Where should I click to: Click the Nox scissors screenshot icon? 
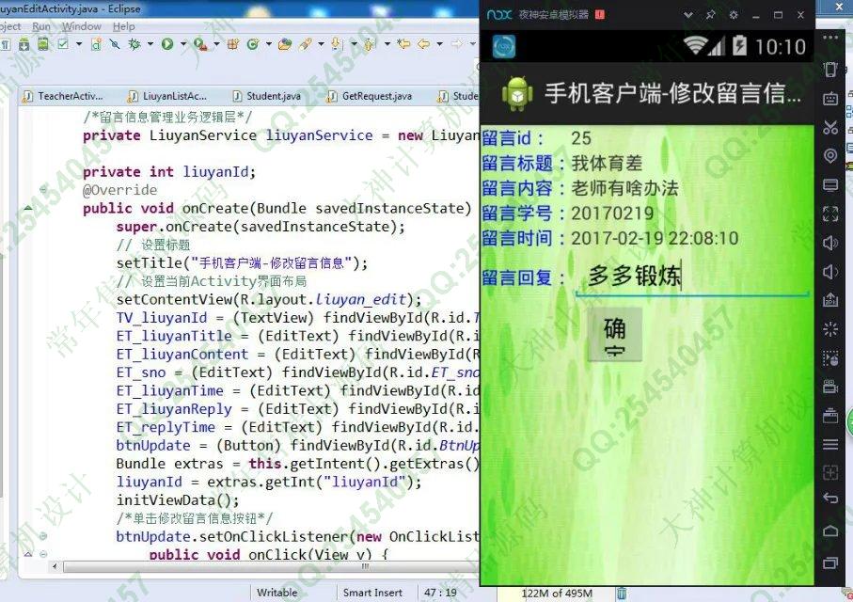pyautogui.click(x=830, y=127)
